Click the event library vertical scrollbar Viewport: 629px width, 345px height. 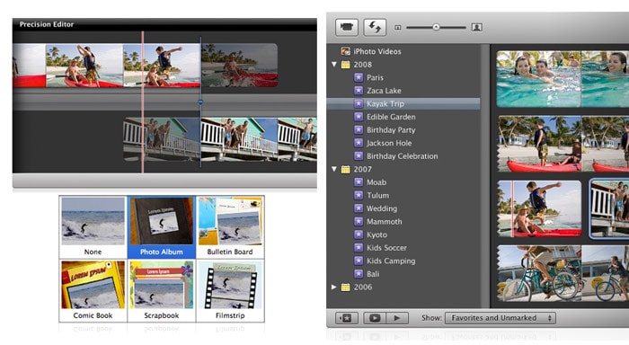485,176
